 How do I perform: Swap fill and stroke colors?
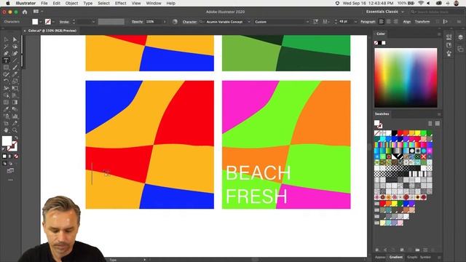point(16,138)
